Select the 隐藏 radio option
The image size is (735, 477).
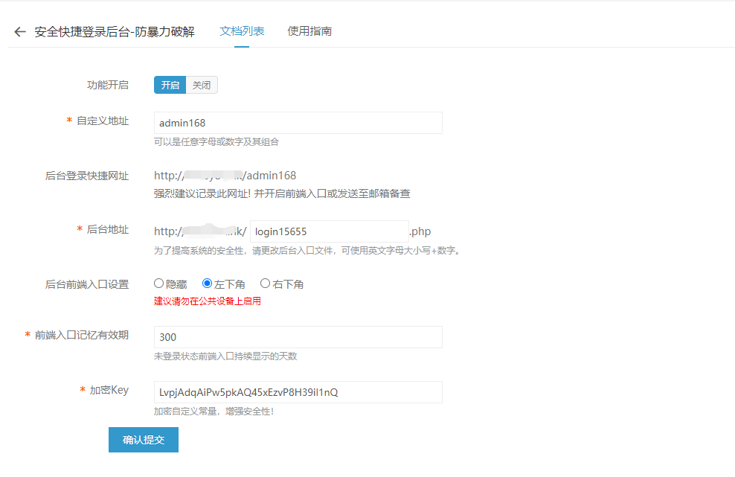(x=159, y=284)
